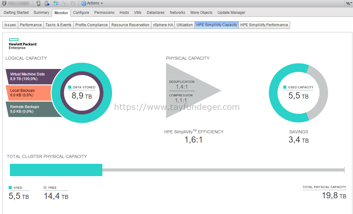Click the greyed-out round toolbar icon
This screenshot has height=214, width=353.
[73, 3]
